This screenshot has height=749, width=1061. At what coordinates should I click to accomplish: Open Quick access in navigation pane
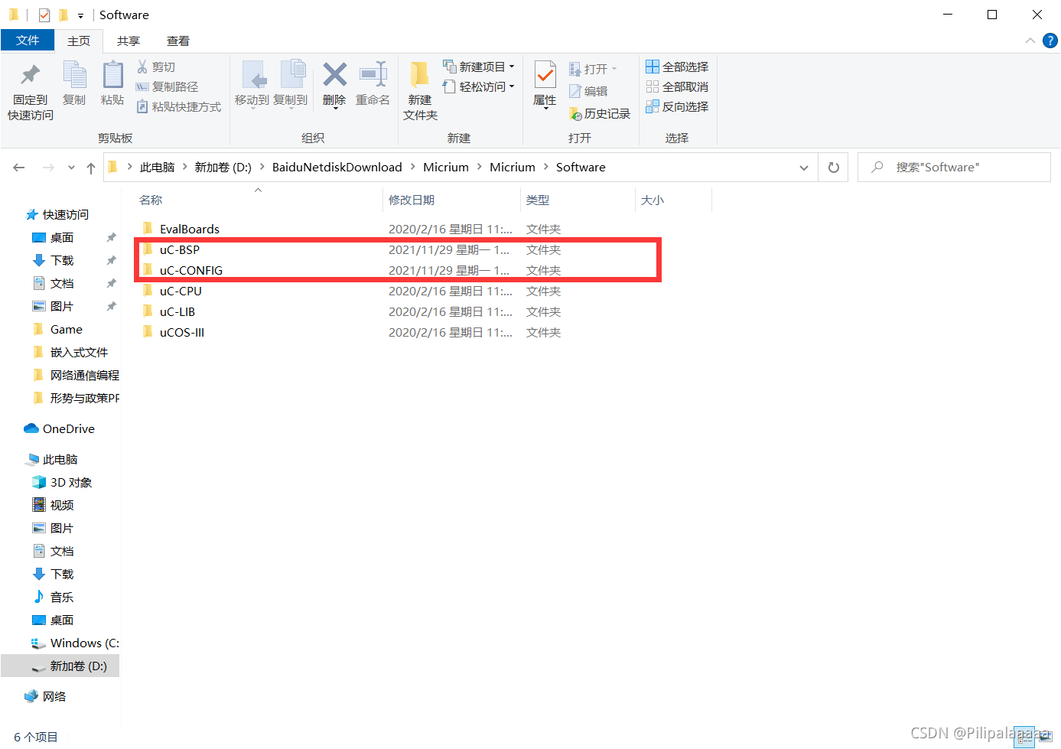[x=65, y=215]
